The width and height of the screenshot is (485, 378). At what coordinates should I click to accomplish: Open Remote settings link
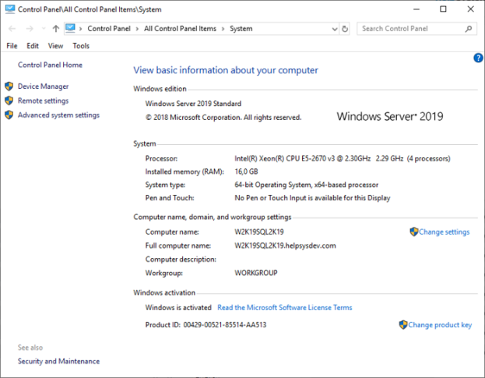pos(43,101)
